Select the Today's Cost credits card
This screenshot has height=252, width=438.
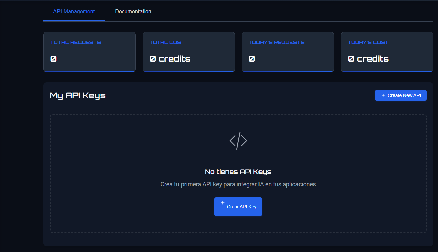387,51
